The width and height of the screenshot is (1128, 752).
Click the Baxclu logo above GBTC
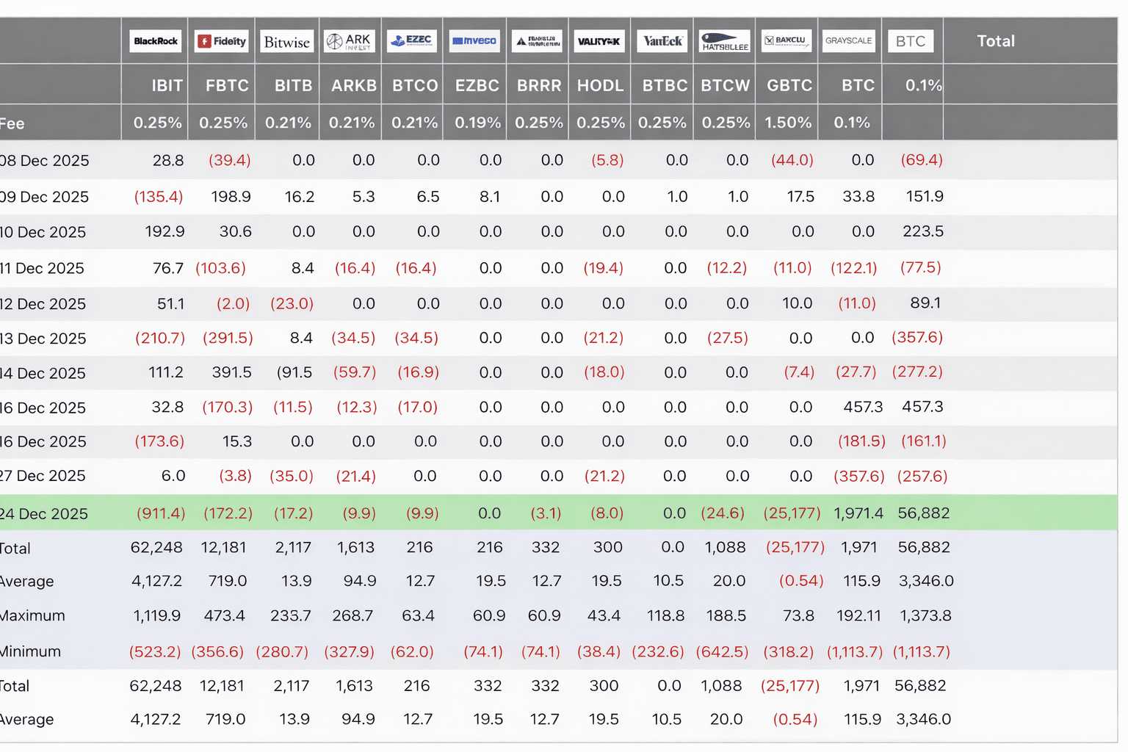786,41
